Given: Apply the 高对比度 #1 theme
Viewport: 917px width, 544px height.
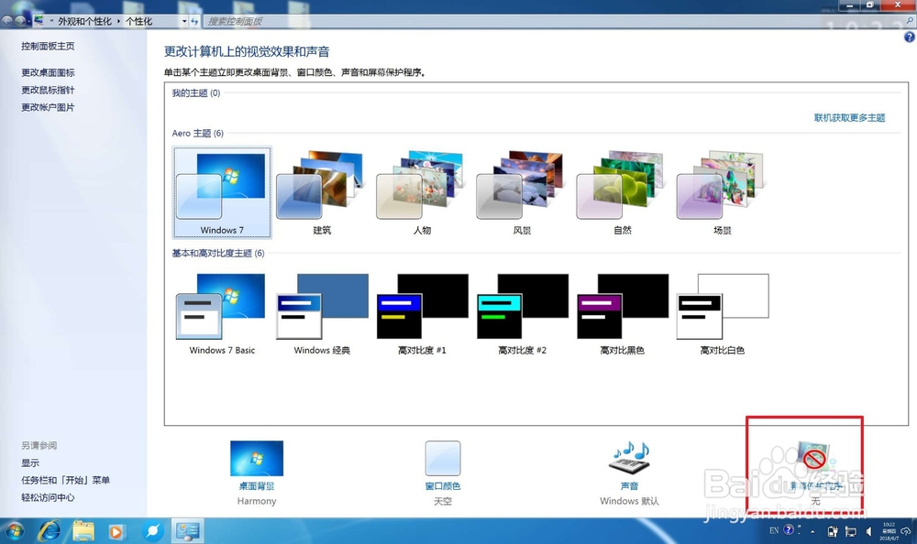Looking at the screenshot, I should click(x=422, y=314).
